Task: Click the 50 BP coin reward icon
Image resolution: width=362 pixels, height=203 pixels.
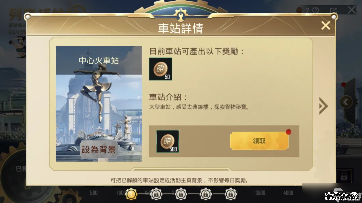Action: tap(161, 69)
